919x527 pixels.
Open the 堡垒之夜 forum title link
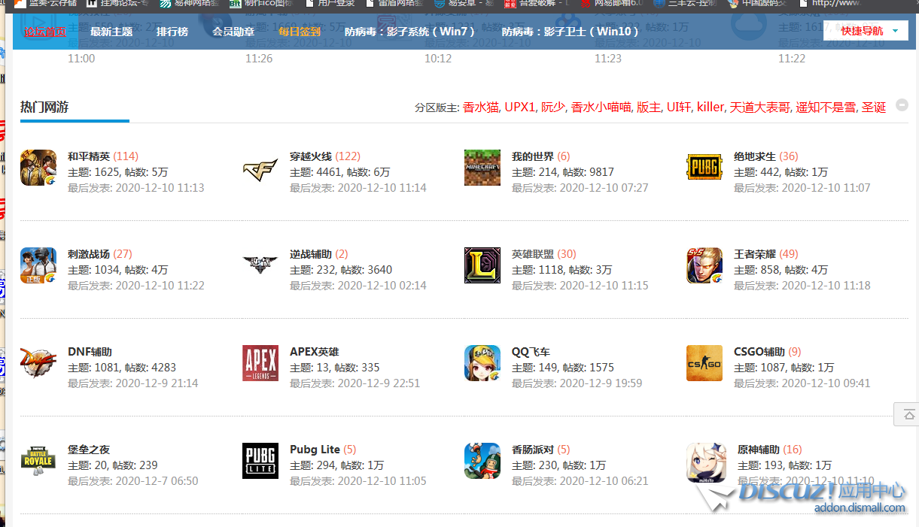[x=89, y=450]
